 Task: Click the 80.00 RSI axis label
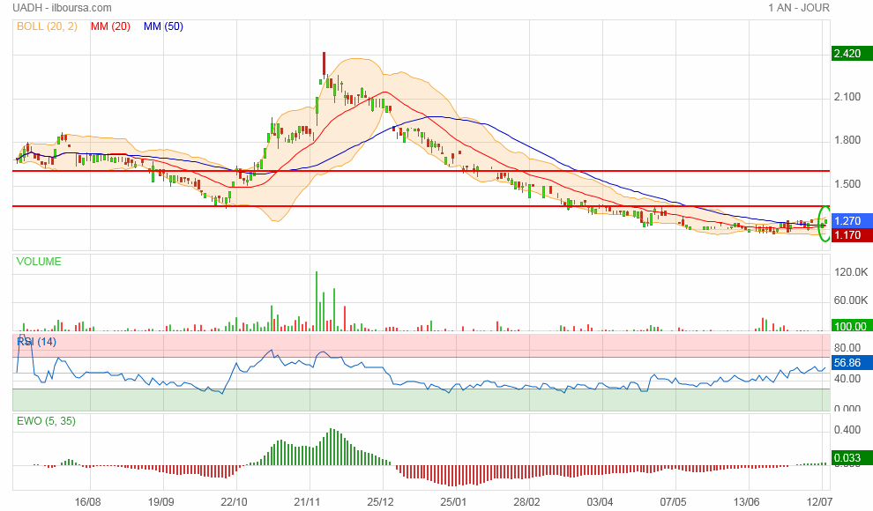847,348
